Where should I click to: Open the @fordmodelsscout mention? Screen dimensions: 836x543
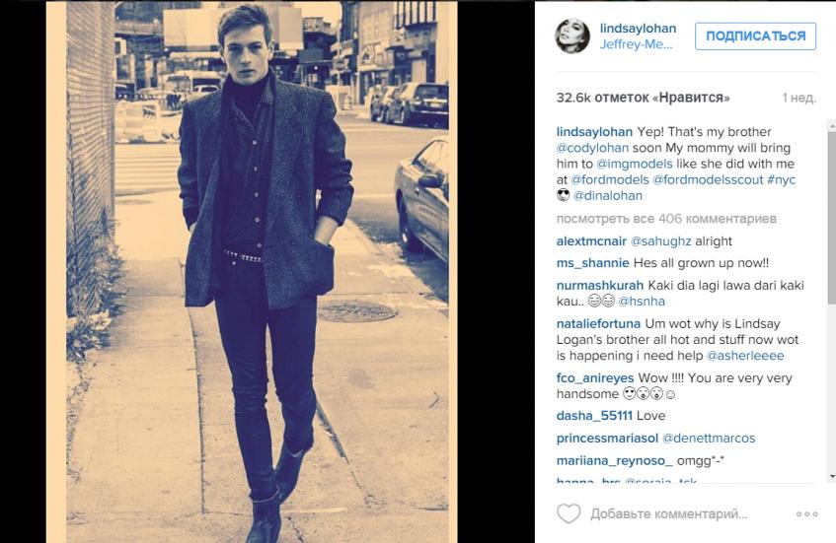click(x=708, y=180)
